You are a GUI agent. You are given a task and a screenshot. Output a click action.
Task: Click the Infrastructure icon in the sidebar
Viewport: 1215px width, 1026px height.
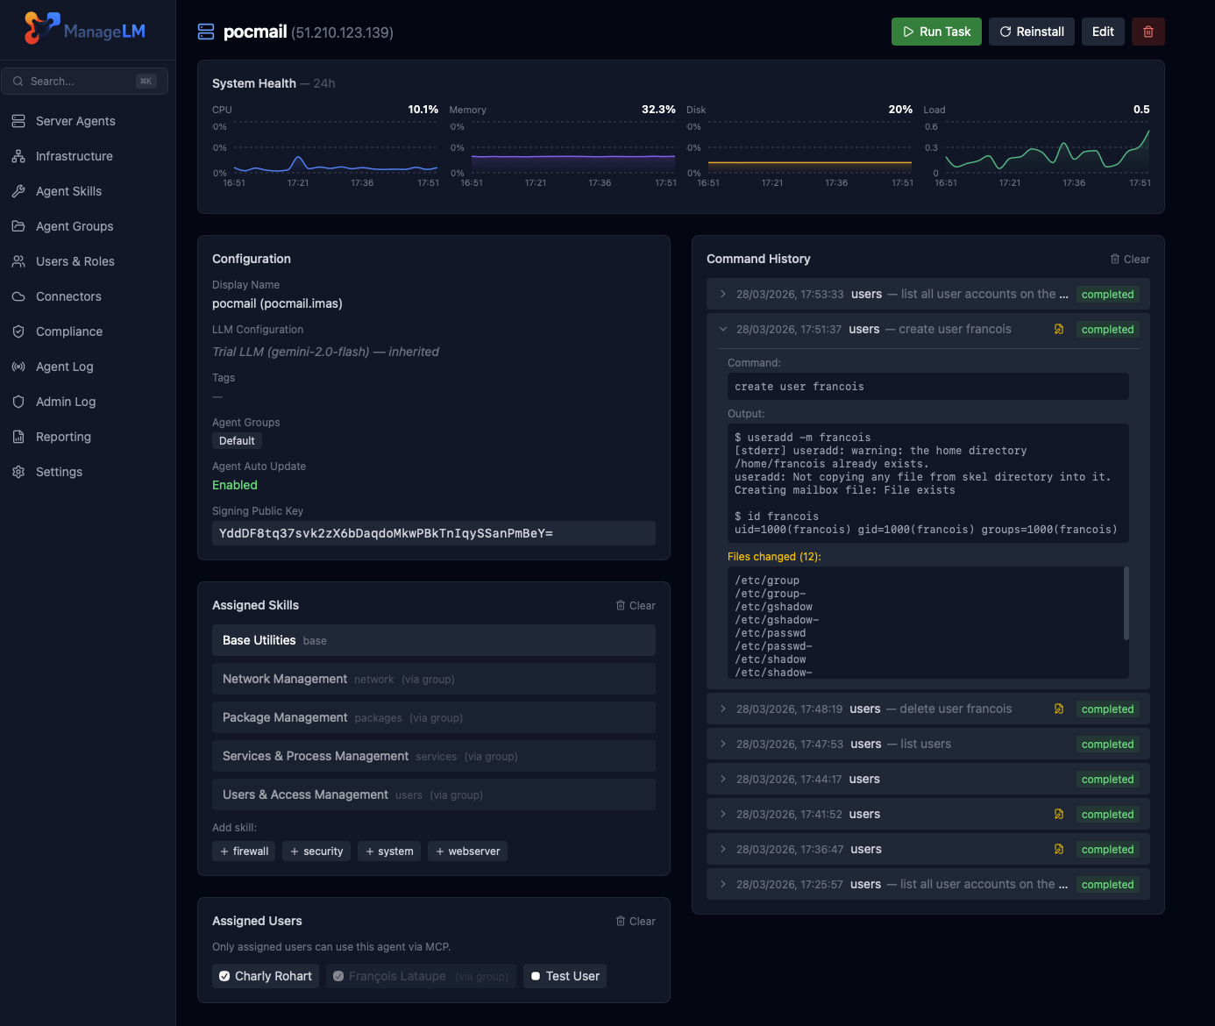click(18, 156)
